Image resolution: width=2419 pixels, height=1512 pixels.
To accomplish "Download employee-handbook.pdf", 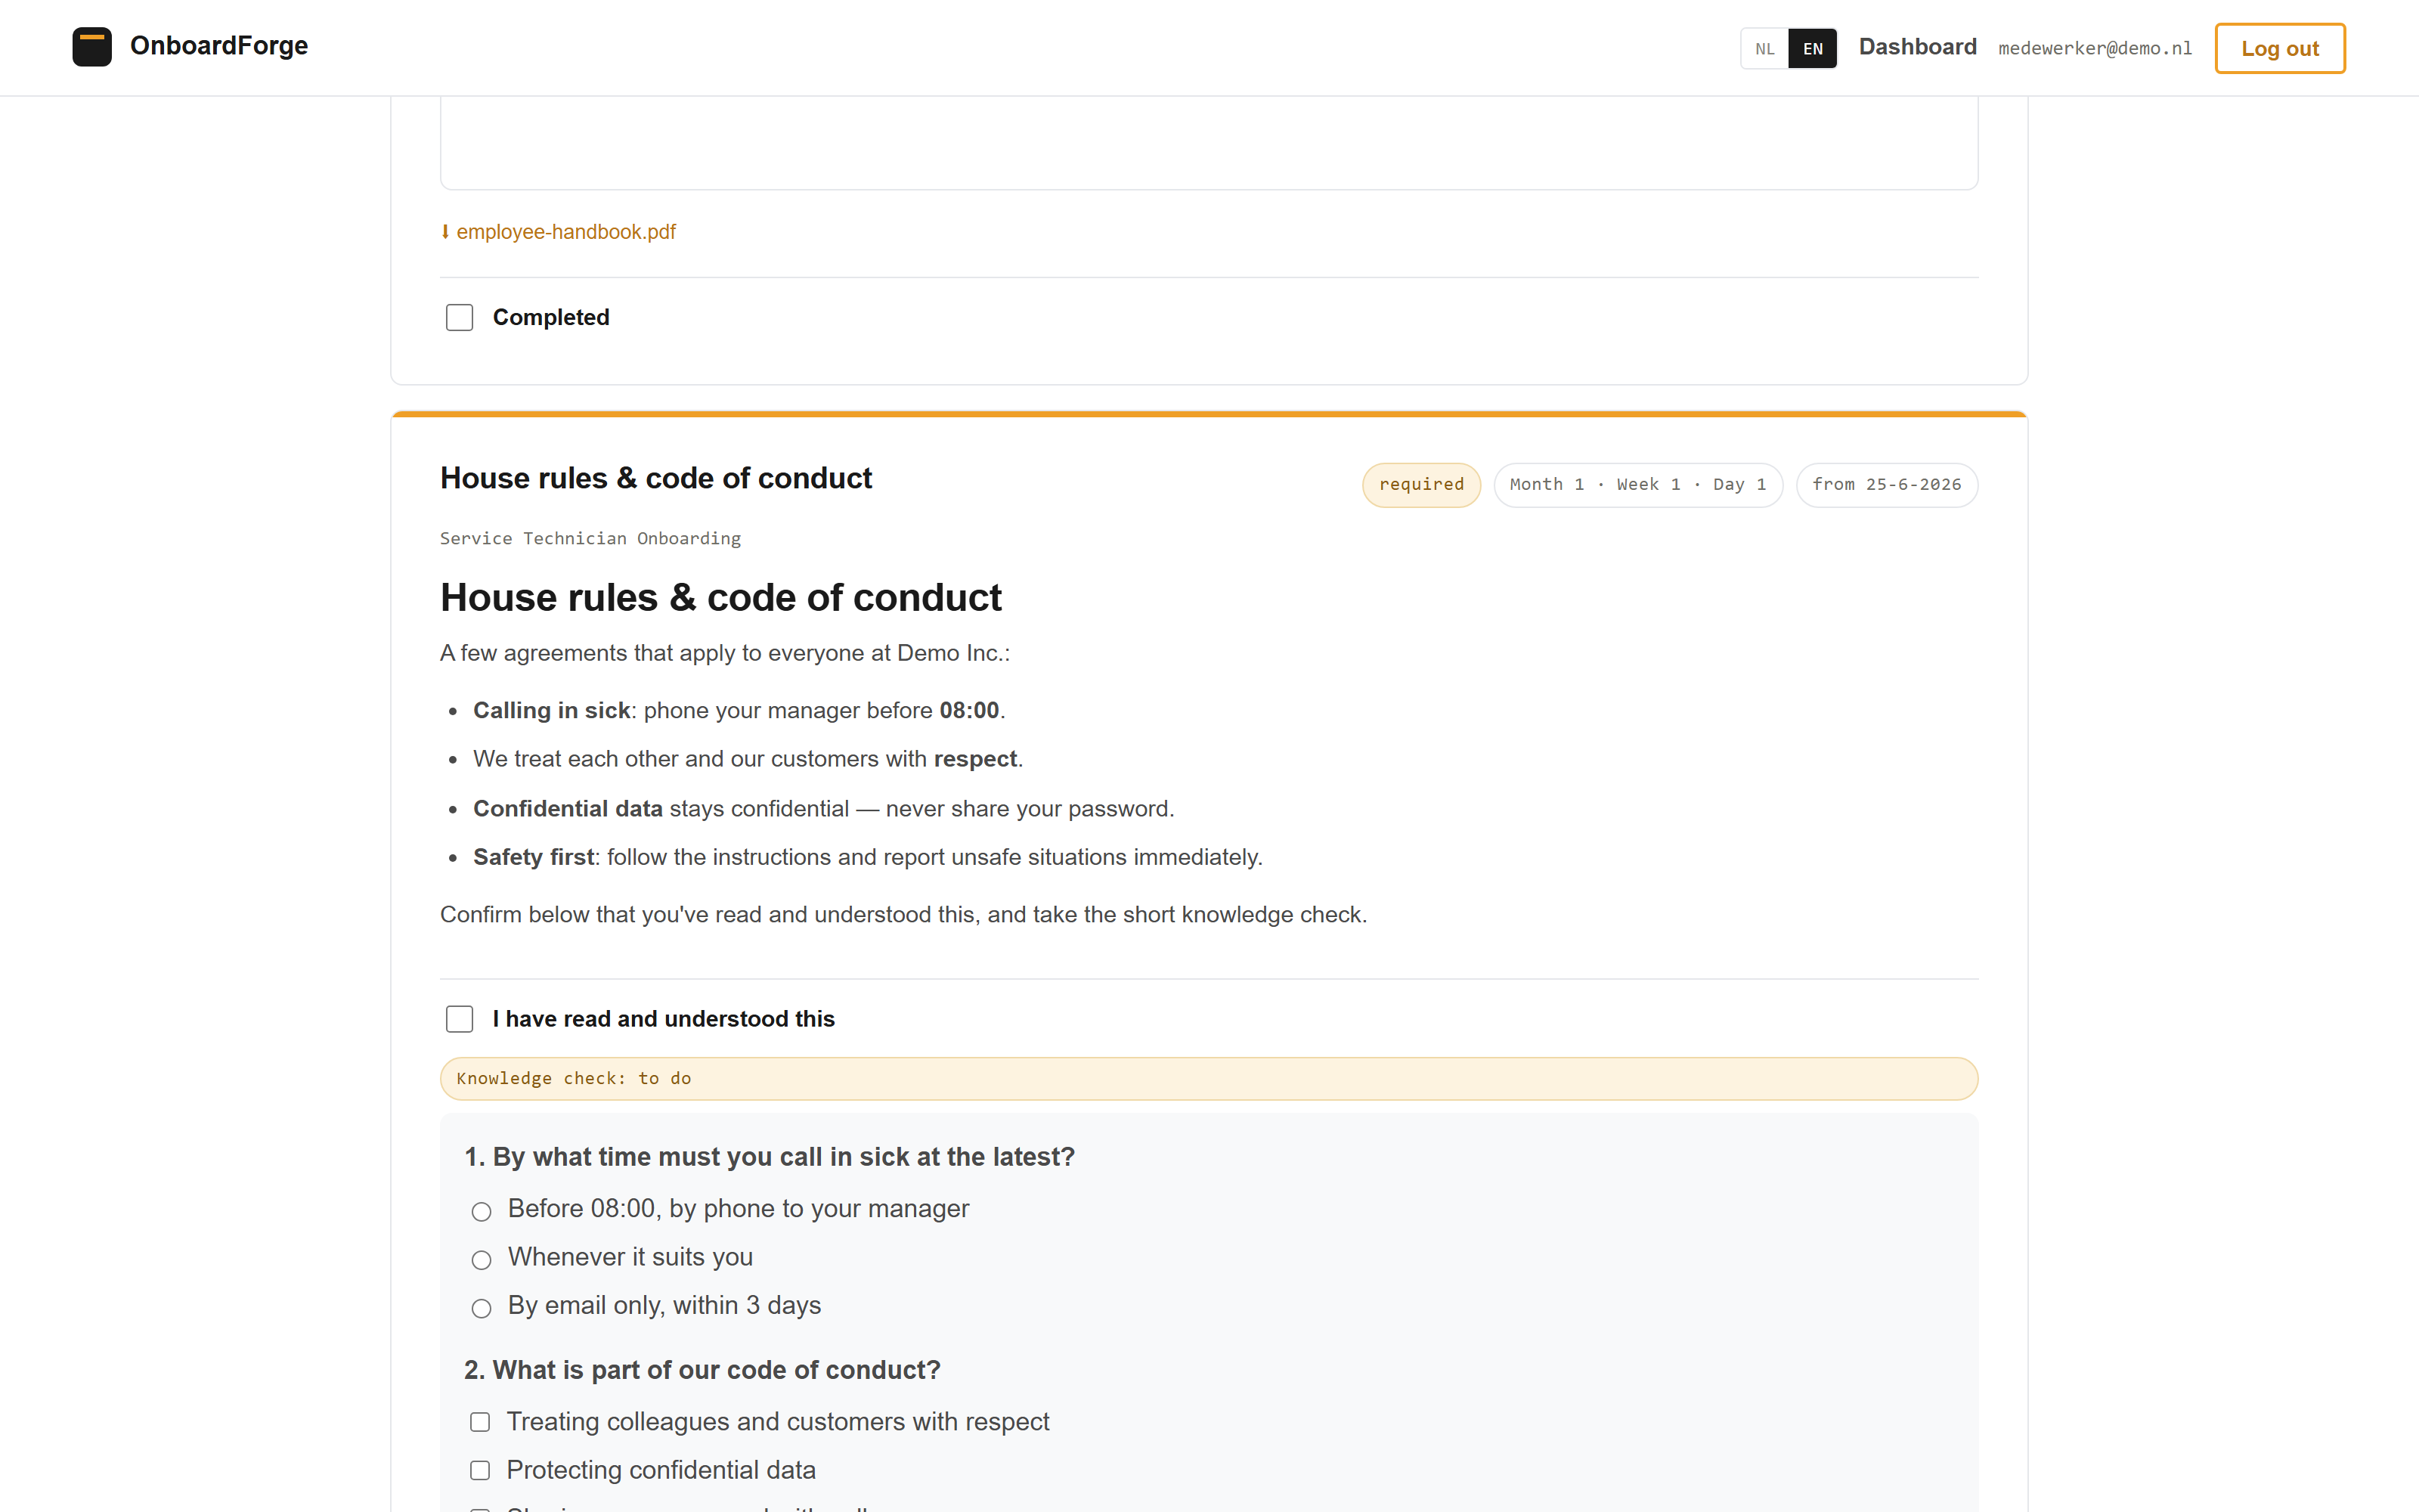I will (565, 232).
